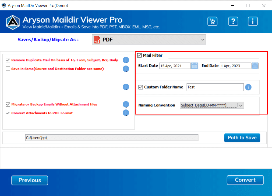The height and width of the screenshot is (196, 272).
Task: Toggle Convert Attachments to PDF Format checkbox
Action: 8,113
